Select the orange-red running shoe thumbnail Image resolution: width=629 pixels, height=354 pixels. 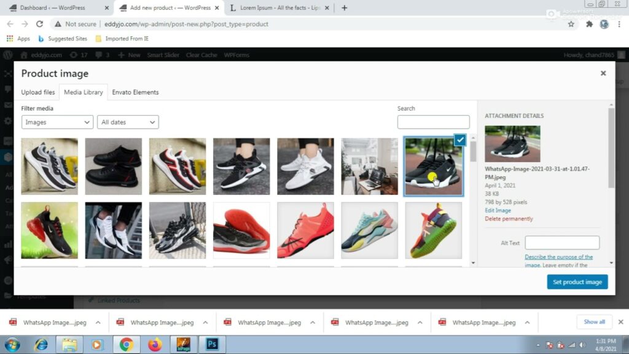[x=305, y=230]
